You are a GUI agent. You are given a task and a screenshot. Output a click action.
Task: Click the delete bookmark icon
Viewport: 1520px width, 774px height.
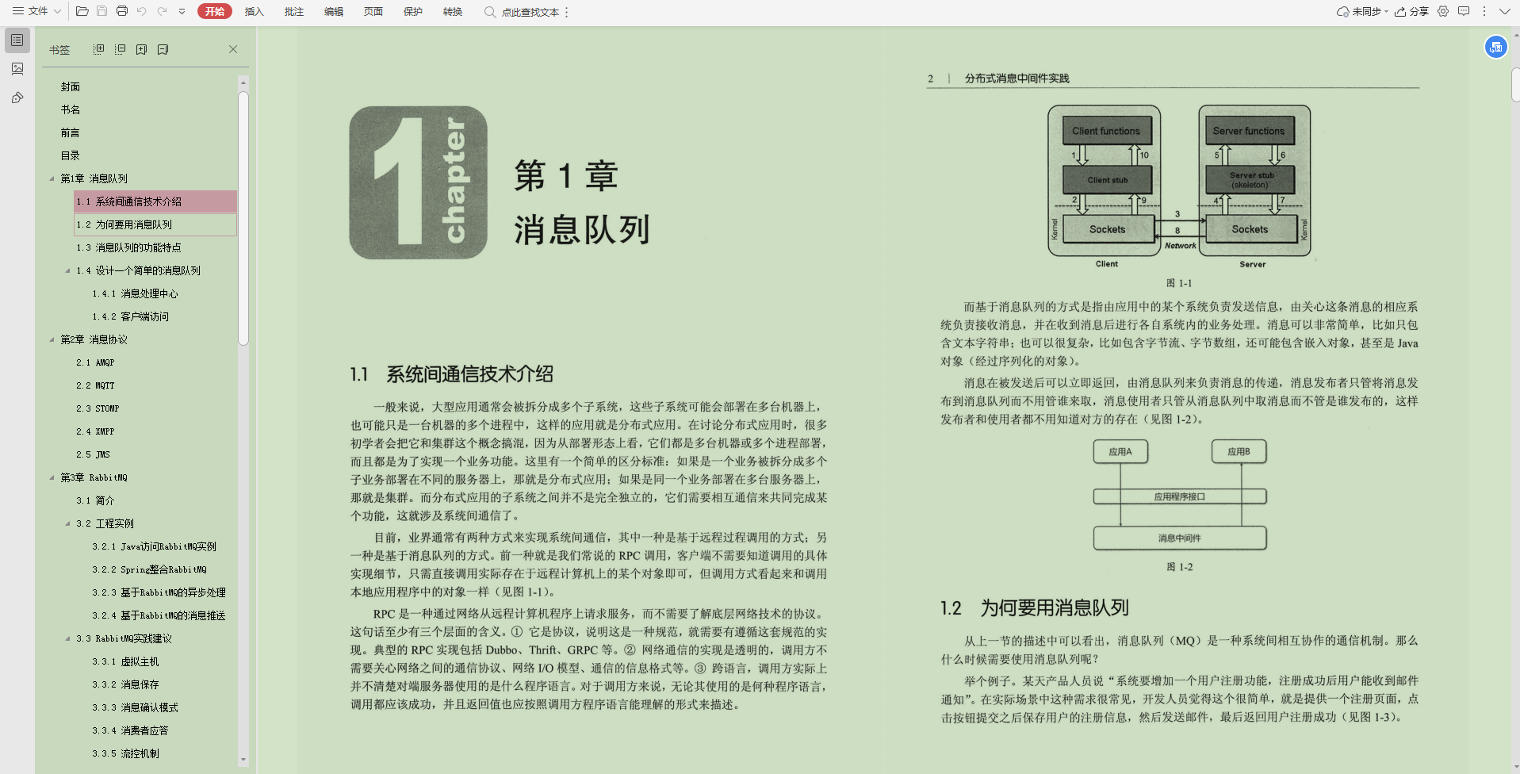[163, 49]
